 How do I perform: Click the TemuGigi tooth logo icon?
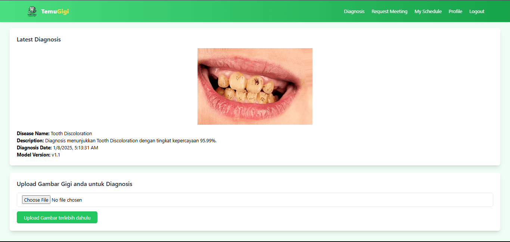coord(32,12)
